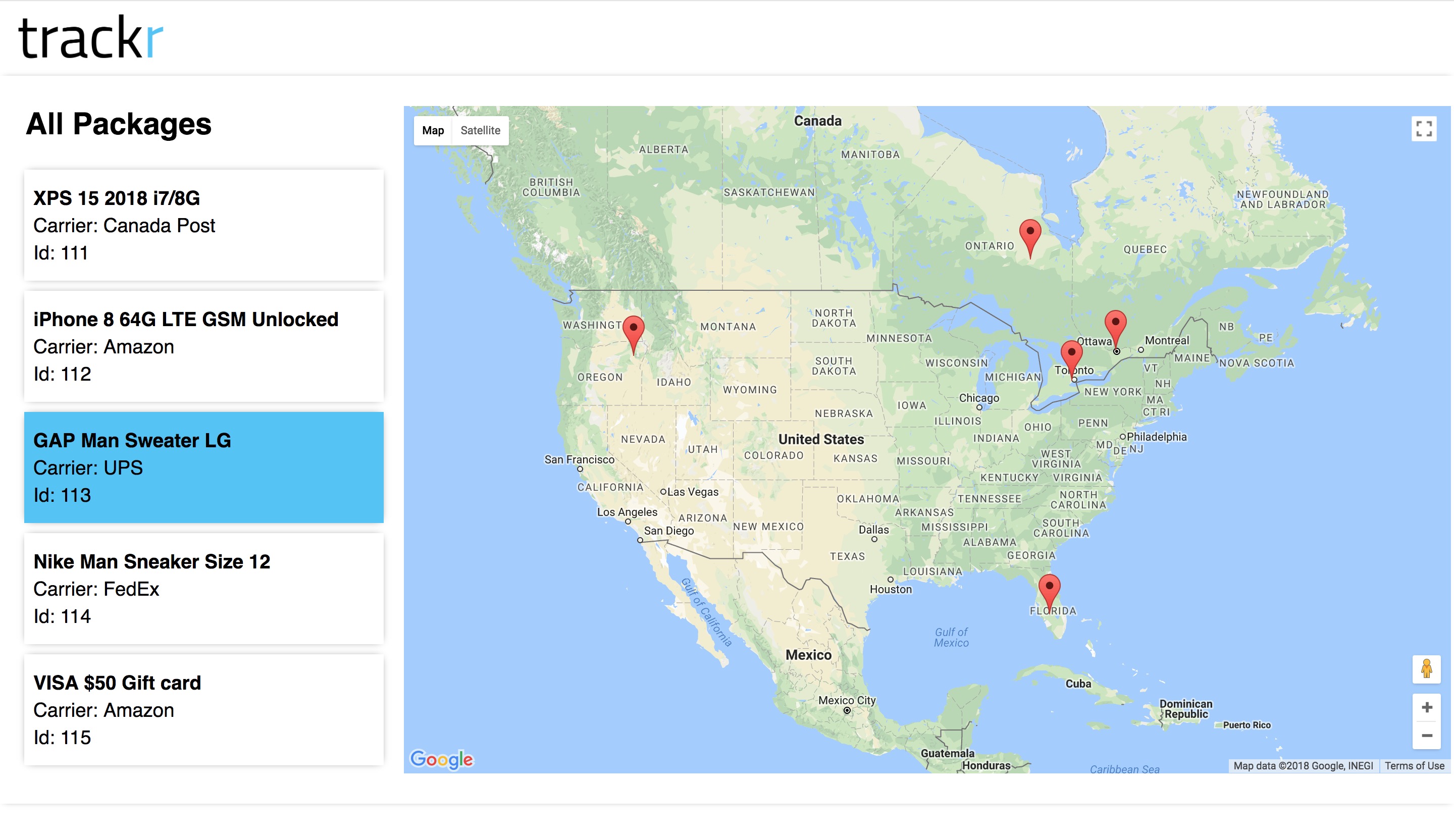Select the iPhone 8 64G LTE package card

(203, 346)
